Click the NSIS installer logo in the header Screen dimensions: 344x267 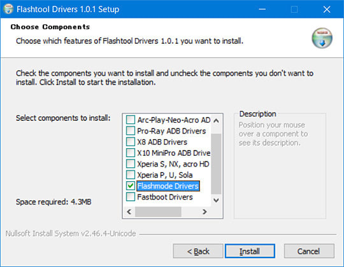tap(322, 38)
